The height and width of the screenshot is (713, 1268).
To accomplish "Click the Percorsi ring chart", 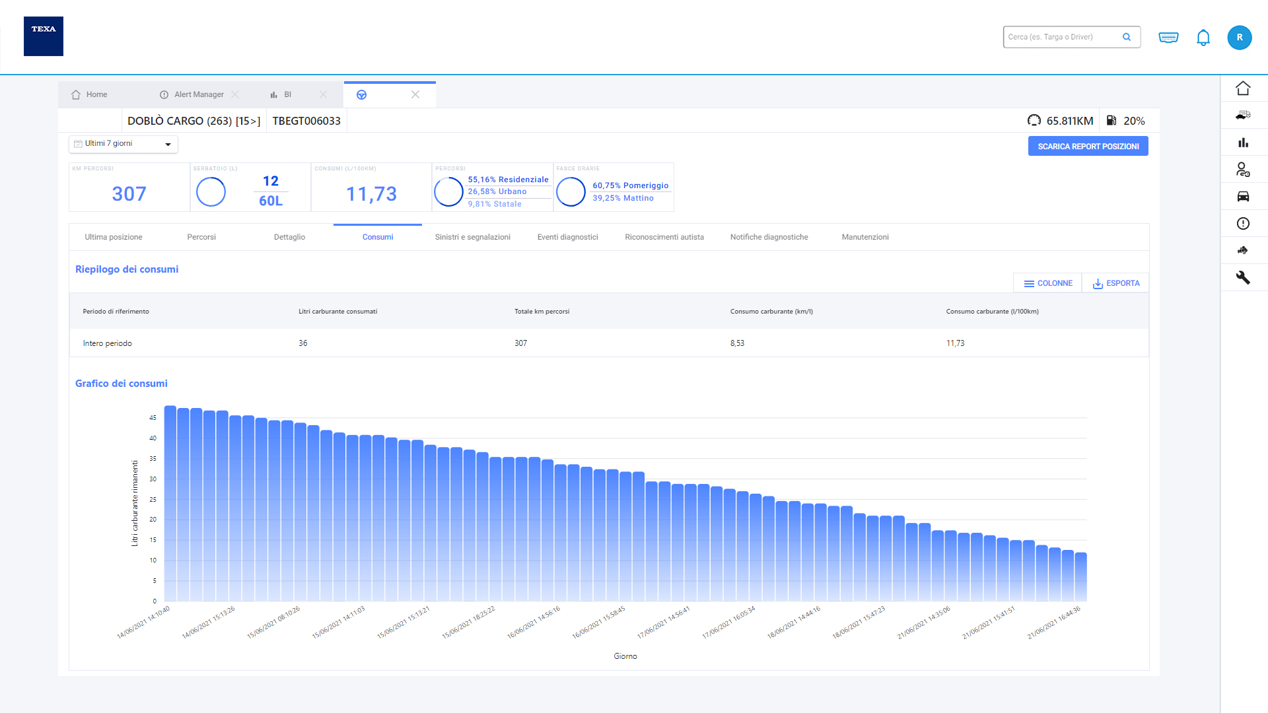I will coord(448,192).
